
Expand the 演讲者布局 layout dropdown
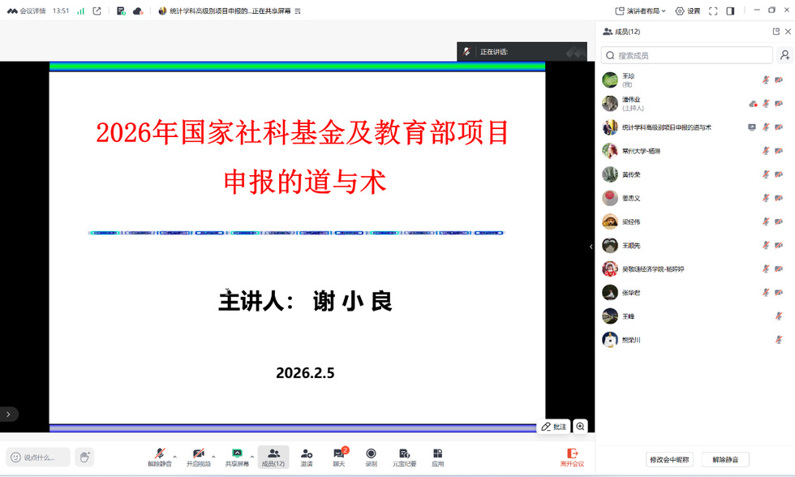pos(640,11)
